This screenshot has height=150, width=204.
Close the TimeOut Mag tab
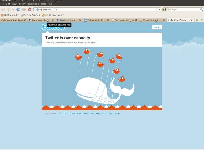click(x=164, y=20)
